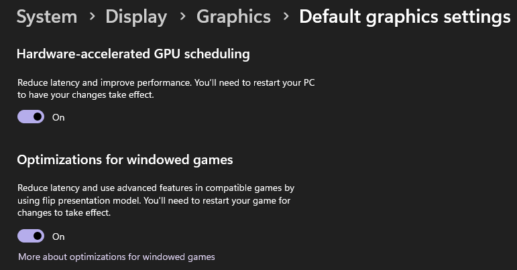
Task: Select the Hardware-accelerated GPU scheduling heading
Action: pos(133,54)
